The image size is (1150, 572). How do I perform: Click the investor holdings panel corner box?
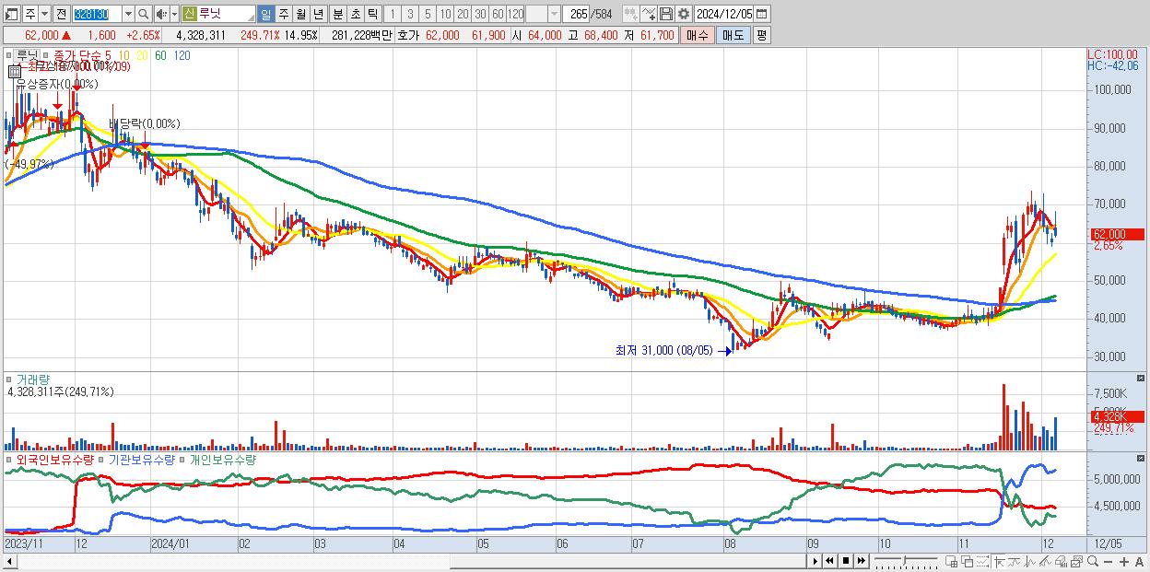coord(1143,458)
